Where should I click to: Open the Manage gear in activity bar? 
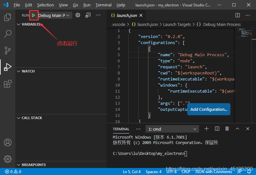click(7, 159)
